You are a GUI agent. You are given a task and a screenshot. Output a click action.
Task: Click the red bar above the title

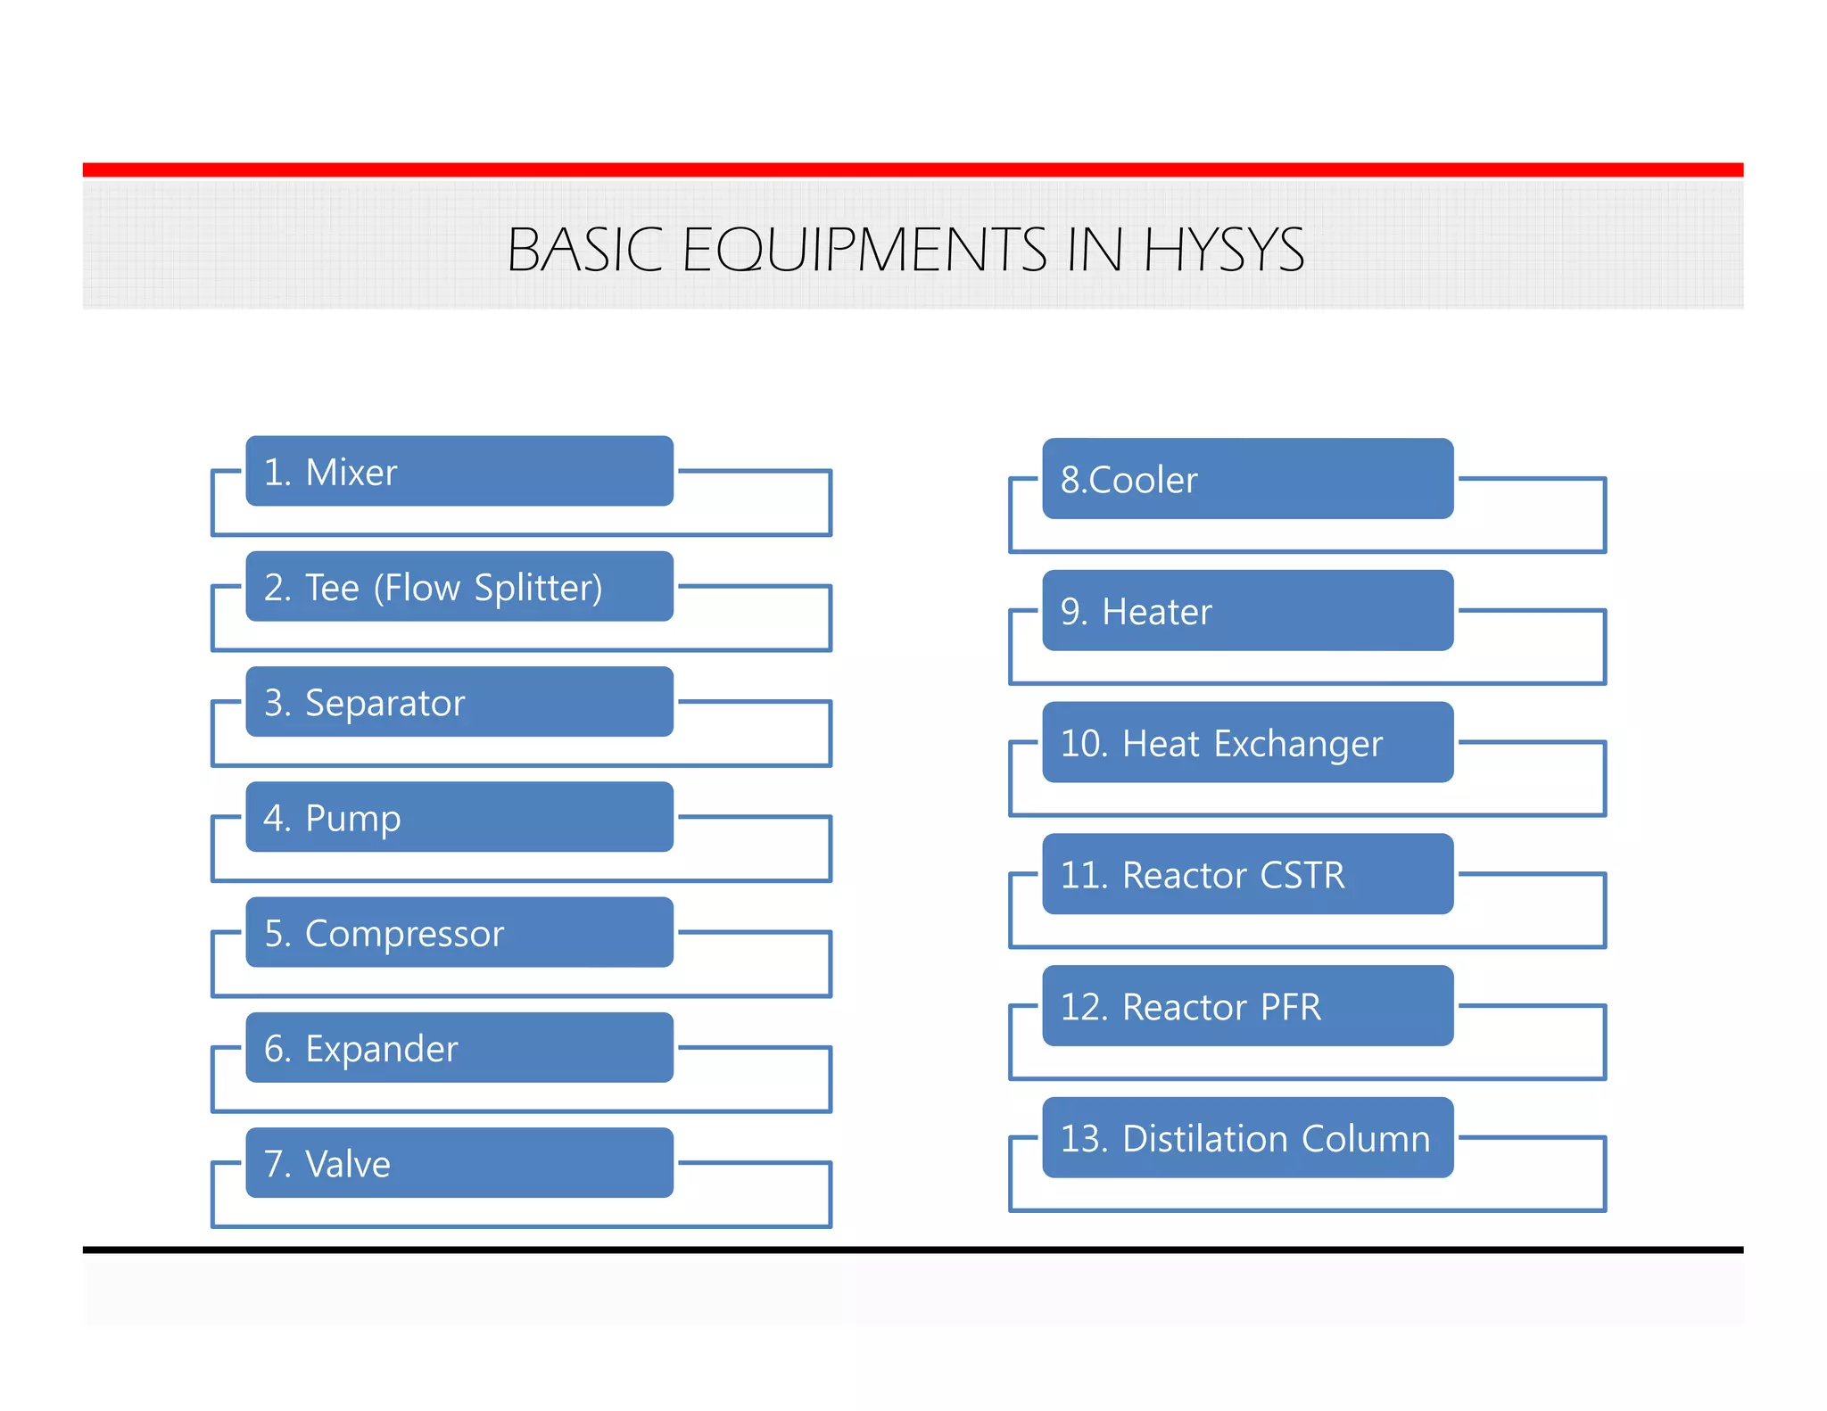click(912, 169)
